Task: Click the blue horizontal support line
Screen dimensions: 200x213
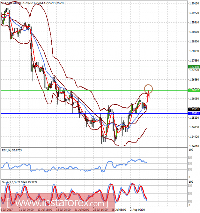Action: tap(94, 114)
